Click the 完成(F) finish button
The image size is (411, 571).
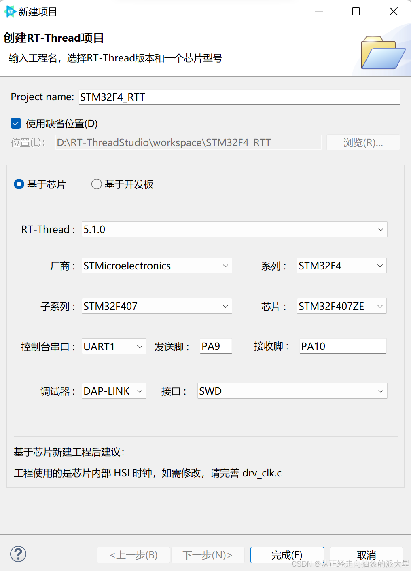pos(287,554)
